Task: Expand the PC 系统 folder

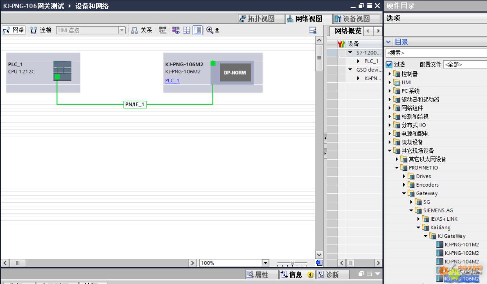Action: click(x=390, y=91)
